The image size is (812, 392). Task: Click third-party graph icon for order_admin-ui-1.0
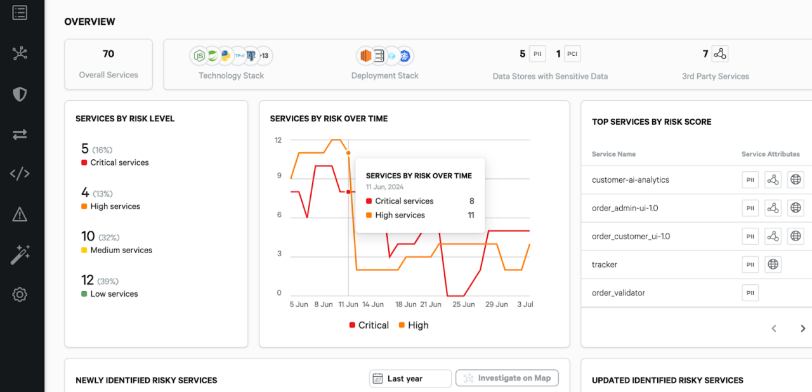pos(773,208)
